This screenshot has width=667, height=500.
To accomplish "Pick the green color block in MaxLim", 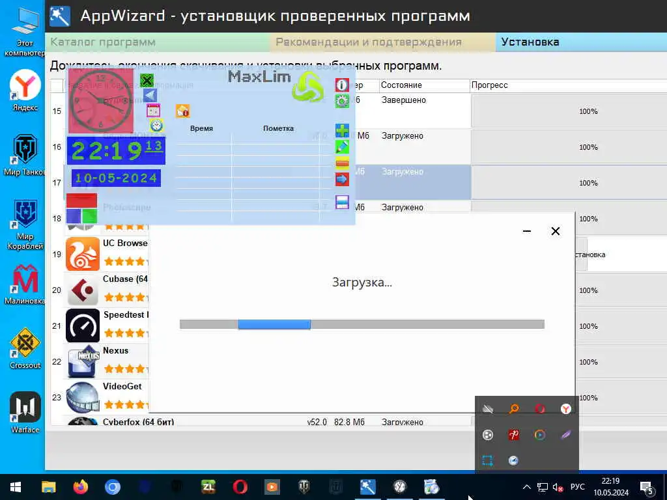I will pos(90,215).
